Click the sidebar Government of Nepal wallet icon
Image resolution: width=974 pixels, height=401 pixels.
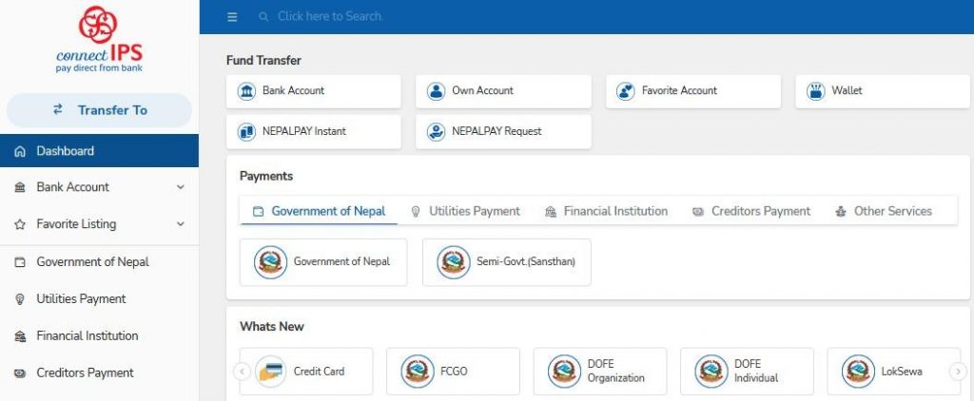click(20, 262)
